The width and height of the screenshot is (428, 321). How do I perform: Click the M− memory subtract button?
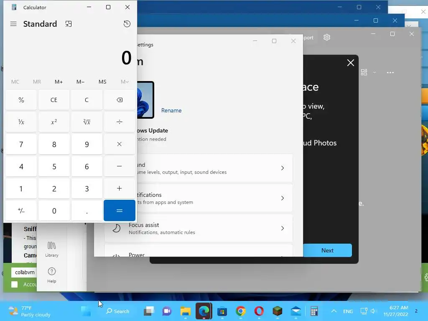[81, 82]
